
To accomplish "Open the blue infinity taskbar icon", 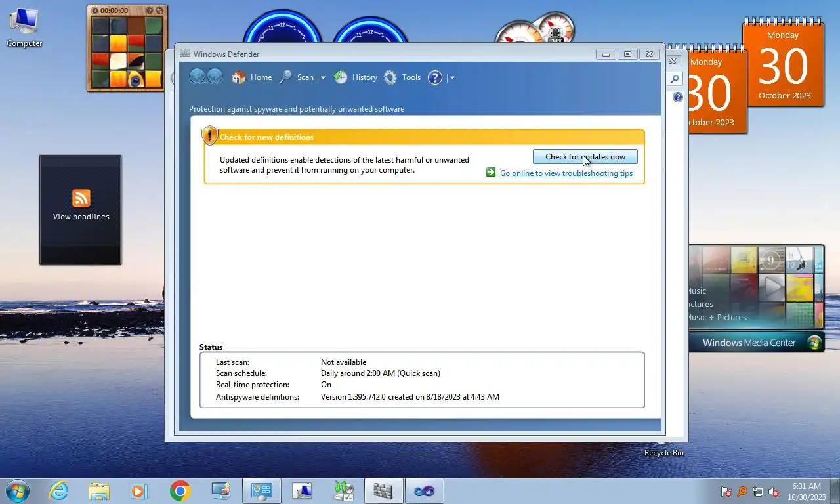I will click(424, 490).
